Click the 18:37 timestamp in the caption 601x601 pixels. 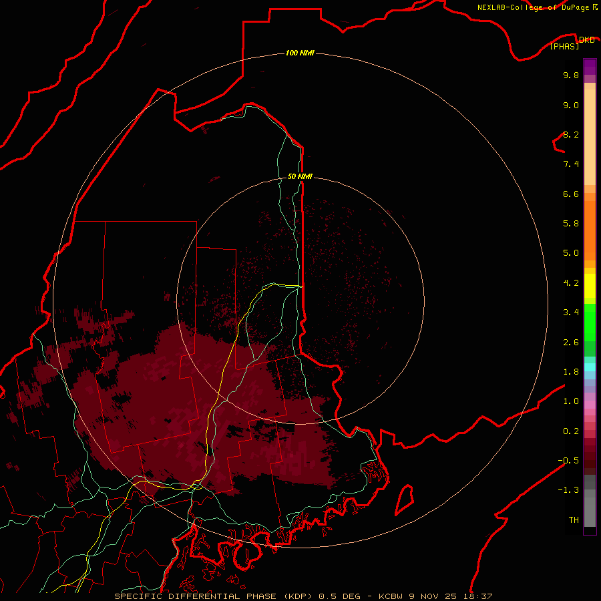[479, 596]
